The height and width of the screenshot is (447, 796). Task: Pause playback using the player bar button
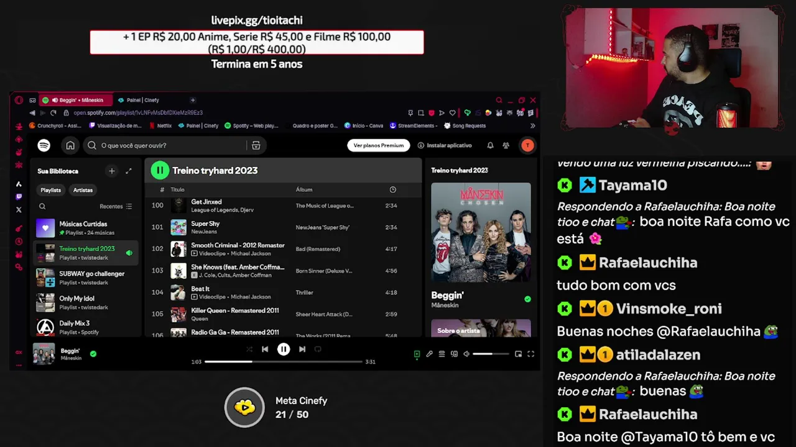[x=284, y=349]
